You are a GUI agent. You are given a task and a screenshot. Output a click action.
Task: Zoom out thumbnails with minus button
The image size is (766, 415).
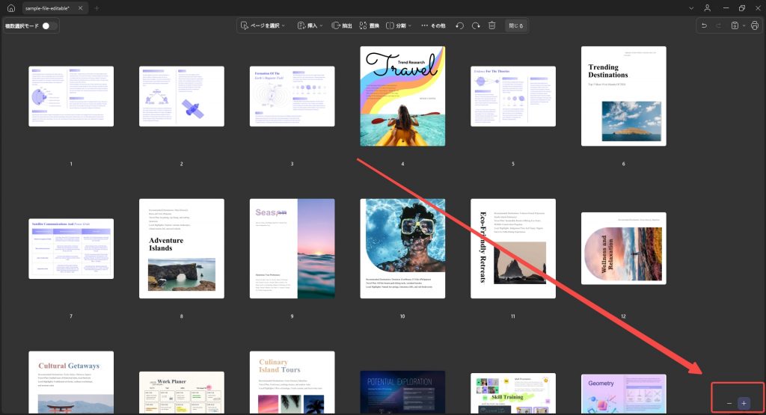729,403
